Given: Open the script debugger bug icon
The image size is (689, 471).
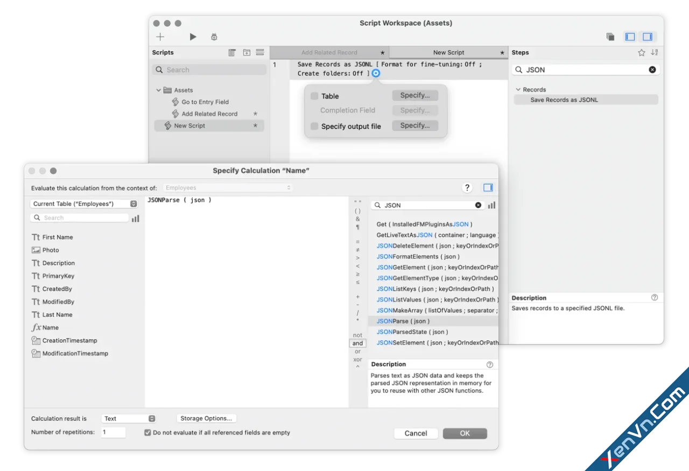Looking at the screenshot, I should 214,37.
